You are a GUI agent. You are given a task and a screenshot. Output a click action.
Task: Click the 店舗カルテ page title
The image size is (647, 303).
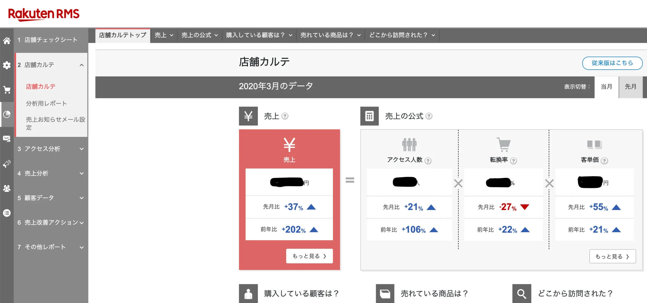264,62
